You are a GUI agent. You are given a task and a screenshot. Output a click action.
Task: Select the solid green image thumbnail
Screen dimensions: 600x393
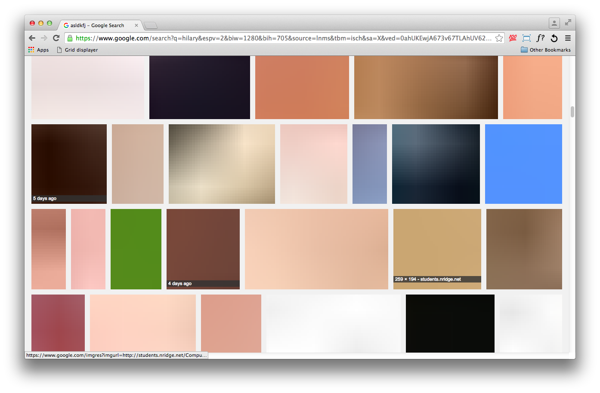pyautogui.click(x=136, y=249)
